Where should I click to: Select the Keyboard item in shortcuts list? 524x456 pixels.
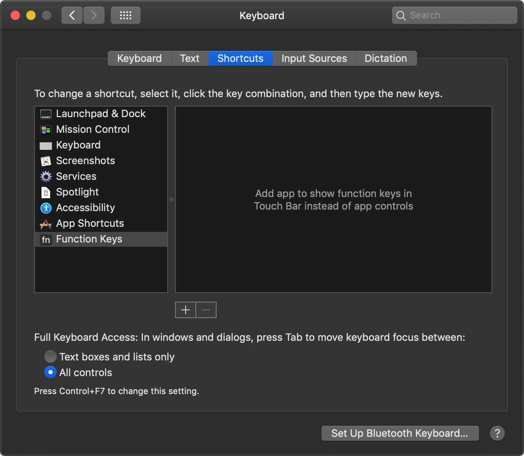coord(78,145)
